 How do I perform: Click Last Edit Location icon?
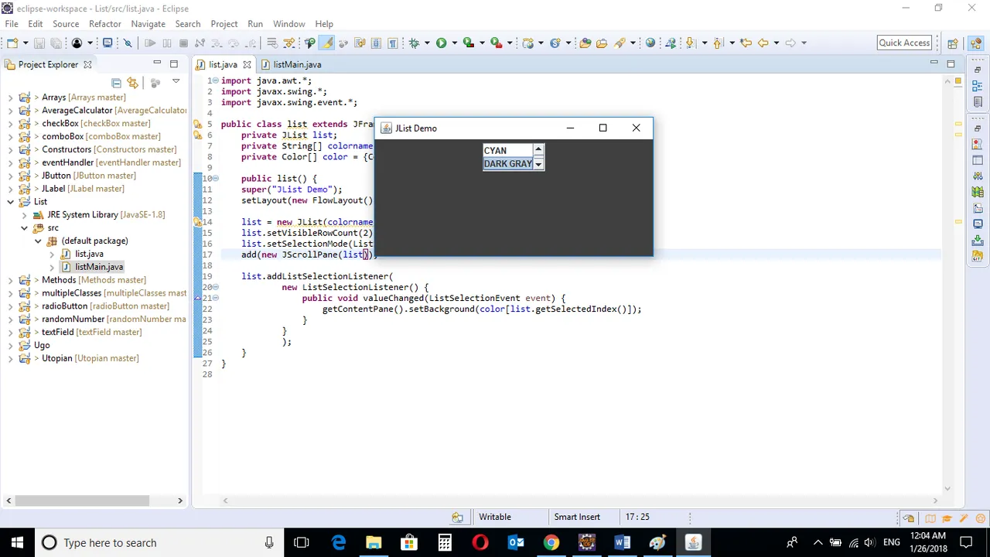point(746,43)
